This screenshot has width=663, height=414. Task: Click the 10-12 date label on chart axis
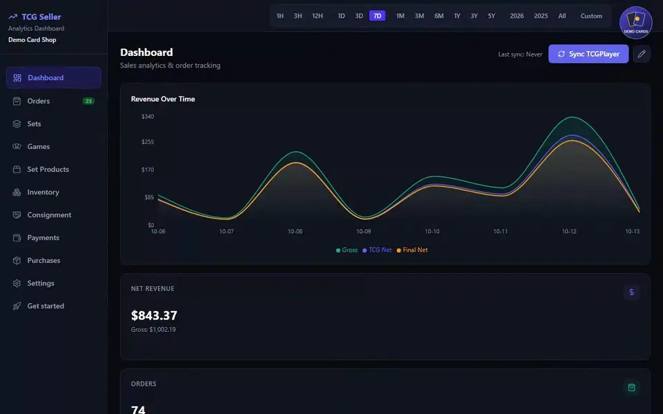click(x=568, y=232)
